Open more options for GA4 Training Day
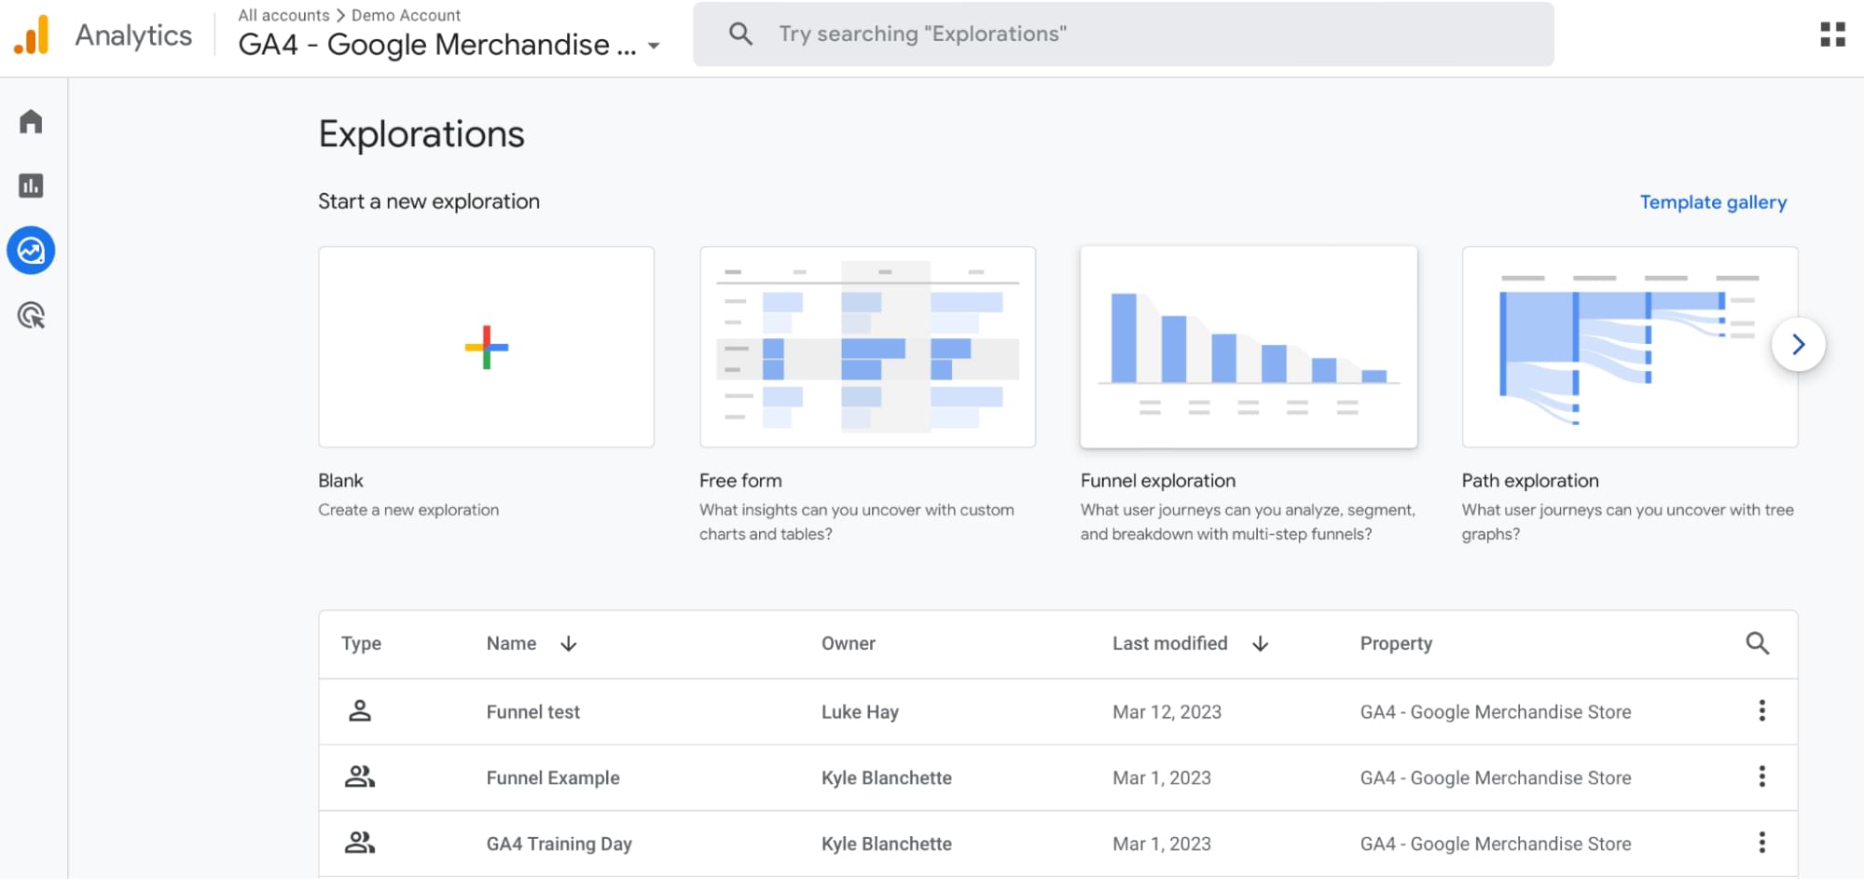The width and height of the screenshot is (1864, 879). pos(1761,844)
